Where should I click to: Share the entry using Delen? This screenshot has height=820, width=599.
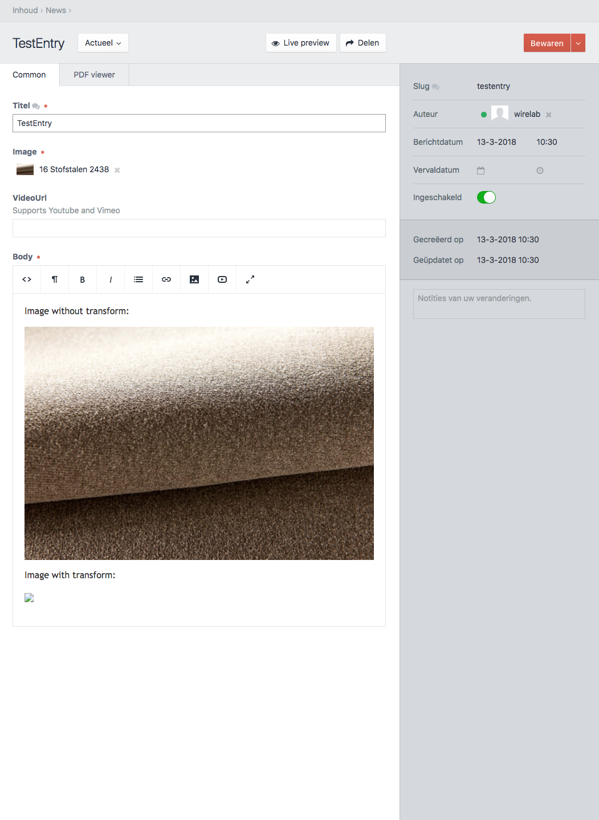coord(362,42)
